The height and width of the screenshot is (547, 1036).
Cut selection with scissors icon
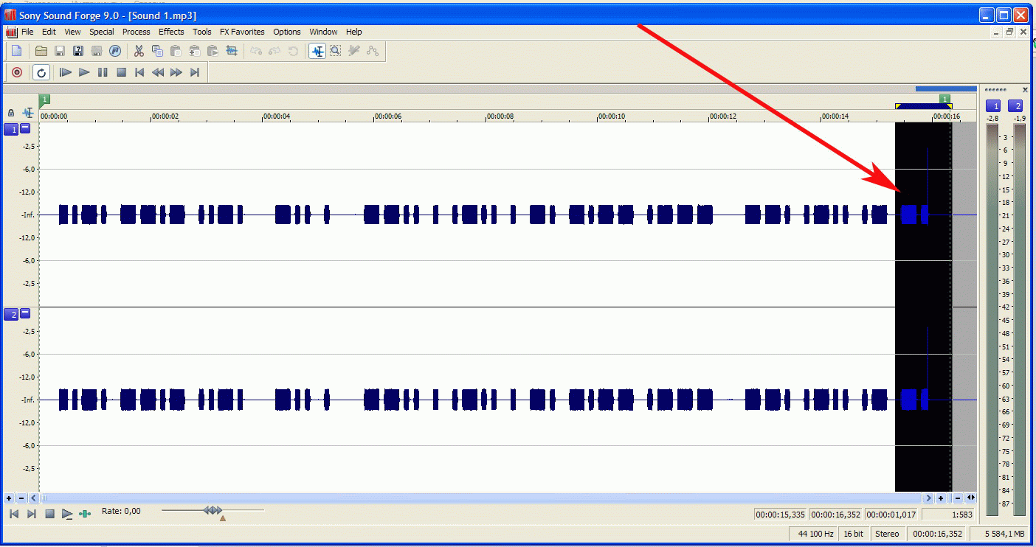(x=139, y=51)
